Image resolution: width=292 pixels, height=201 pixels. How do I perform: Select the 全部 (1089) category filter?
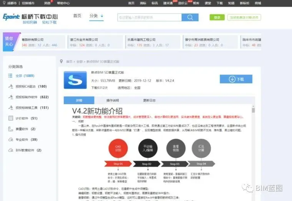(x=25, y=76)
